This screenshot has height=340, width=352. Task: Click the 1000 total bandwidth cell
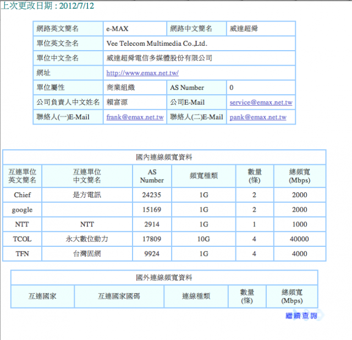point(299,224)
